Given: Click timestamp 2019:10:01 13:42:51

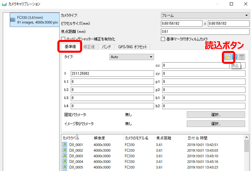Looking at the screenshot, I should [202, 145].
